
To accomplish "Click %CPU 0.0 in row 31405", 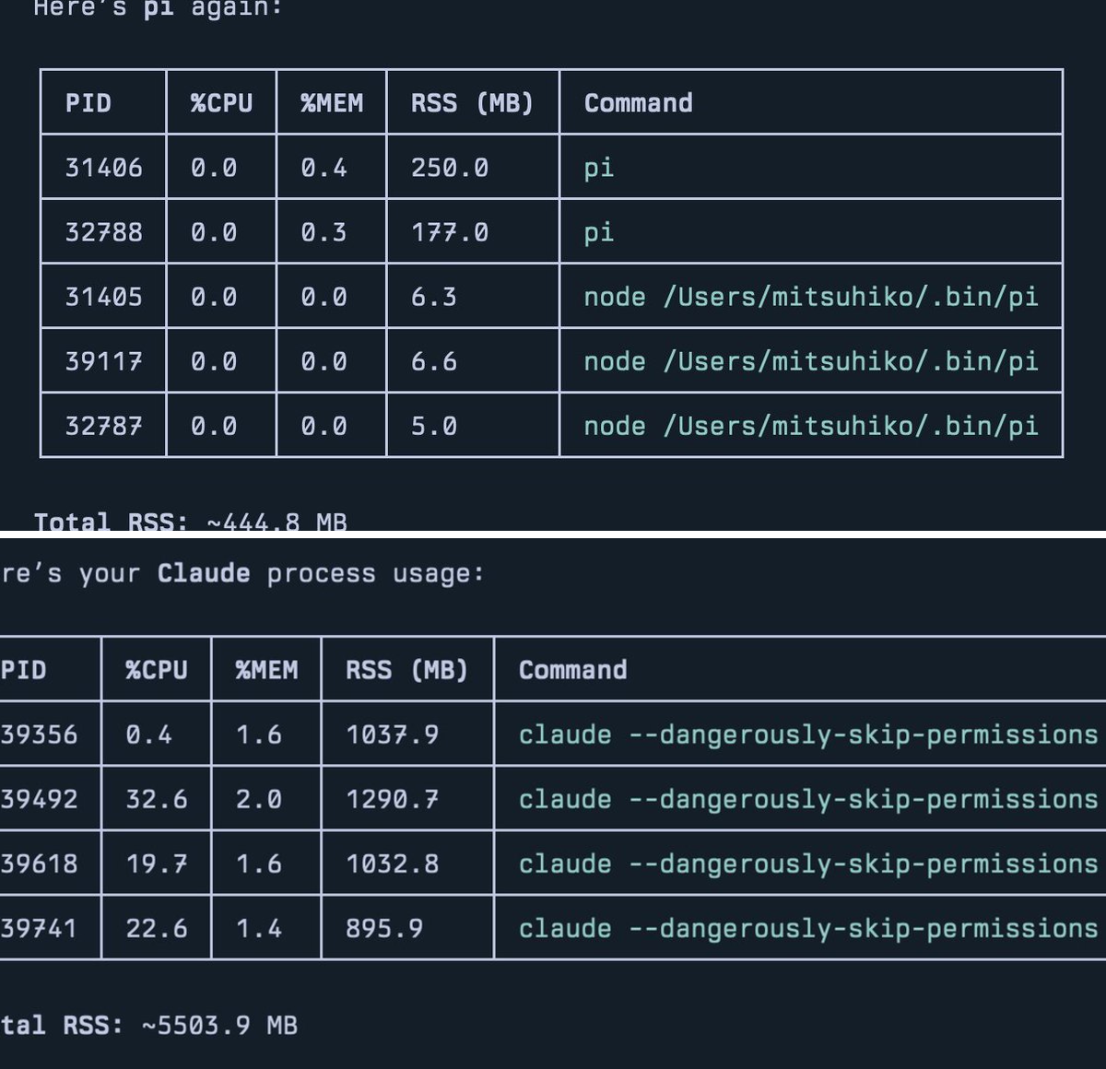I will pyautogui.click(x=214, y=297).
